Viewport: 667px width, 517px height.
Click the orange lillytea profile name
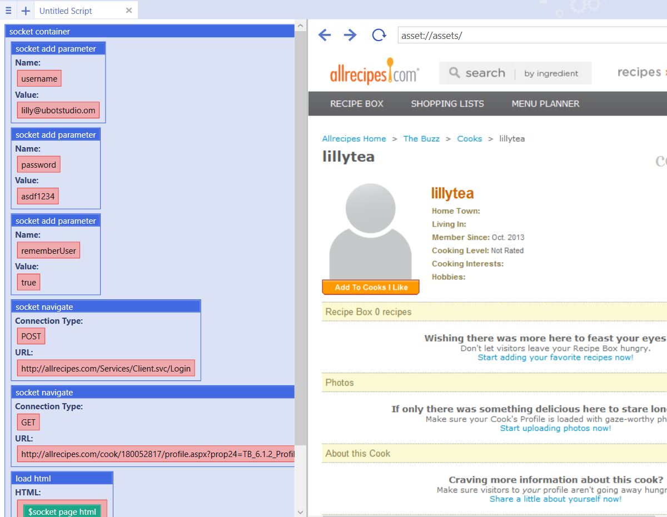(x=452, y=193)
